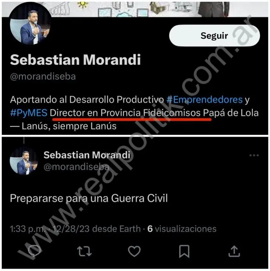270x271 pixels.
Task: Like the tweet with heart icon
Action: pyautogui.click(x=134, y=251)
